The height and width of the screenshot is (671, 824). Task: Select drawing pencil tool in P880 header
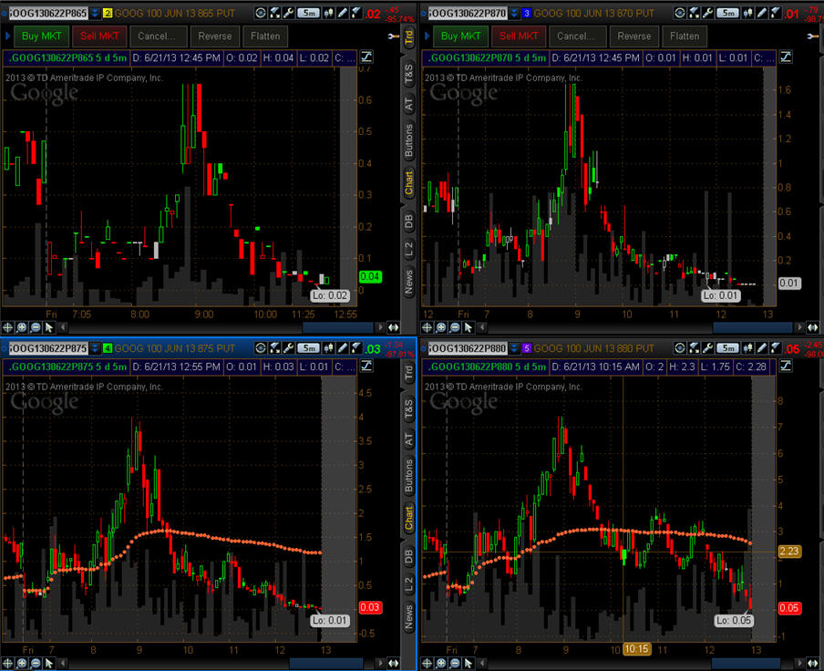pyautogui.click(x=761, y=348)
